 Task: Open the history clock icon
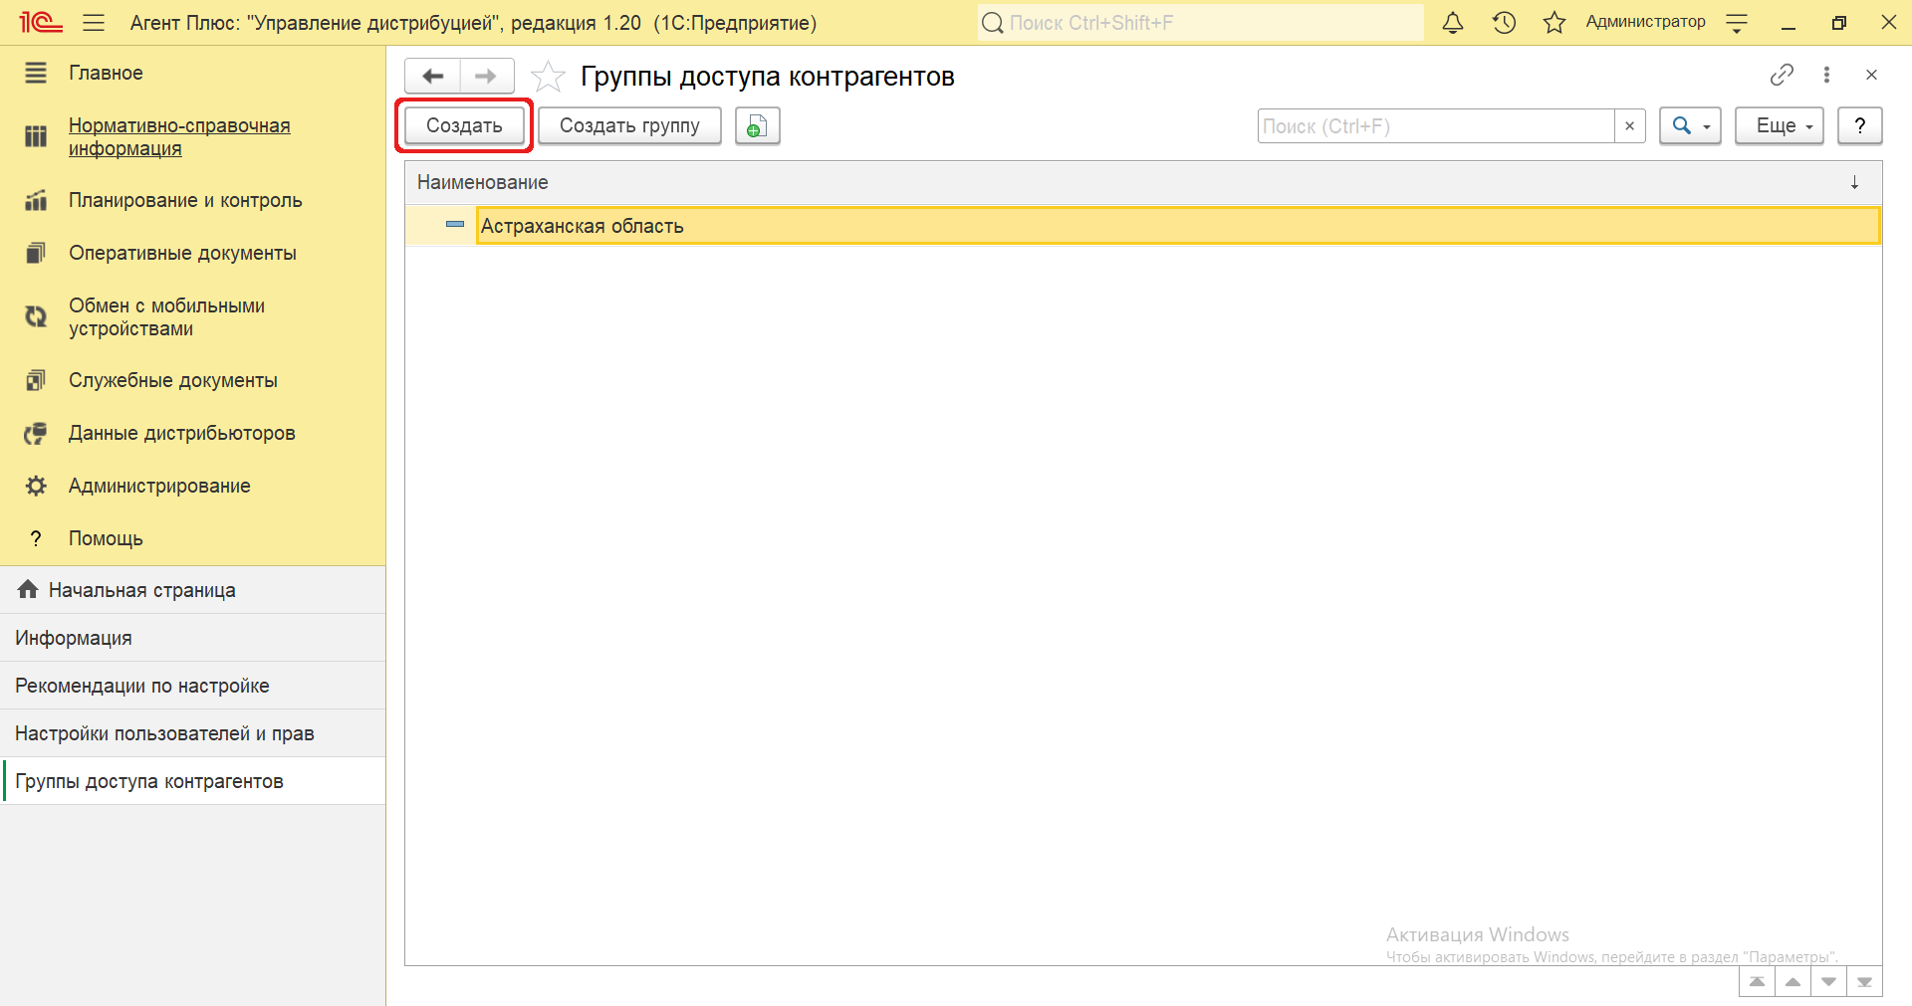(1504, 23)
